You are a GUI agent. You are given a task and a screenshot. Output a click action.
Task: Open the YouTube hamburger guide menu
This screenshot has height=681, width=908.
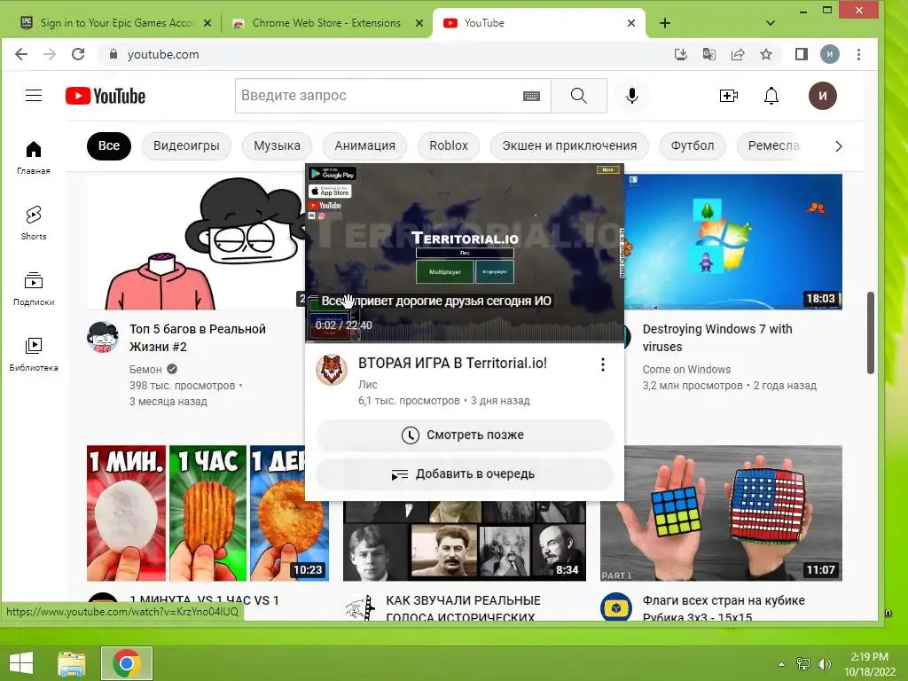(x=34, y=96)
